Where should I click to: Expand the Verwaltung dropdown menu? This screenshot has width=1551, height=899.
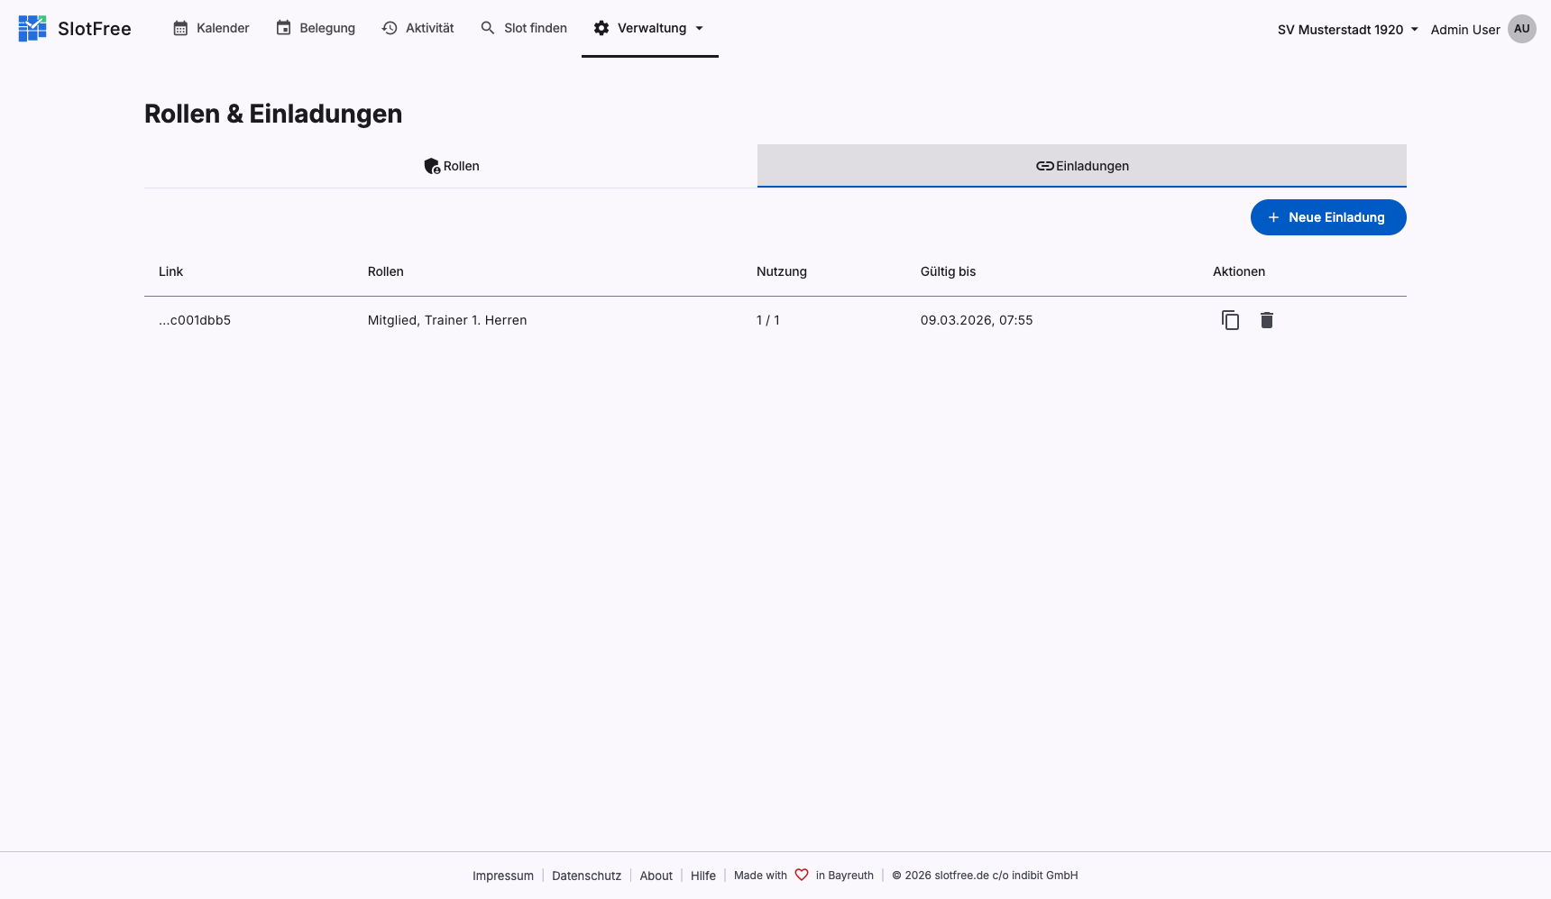(649, 28)
